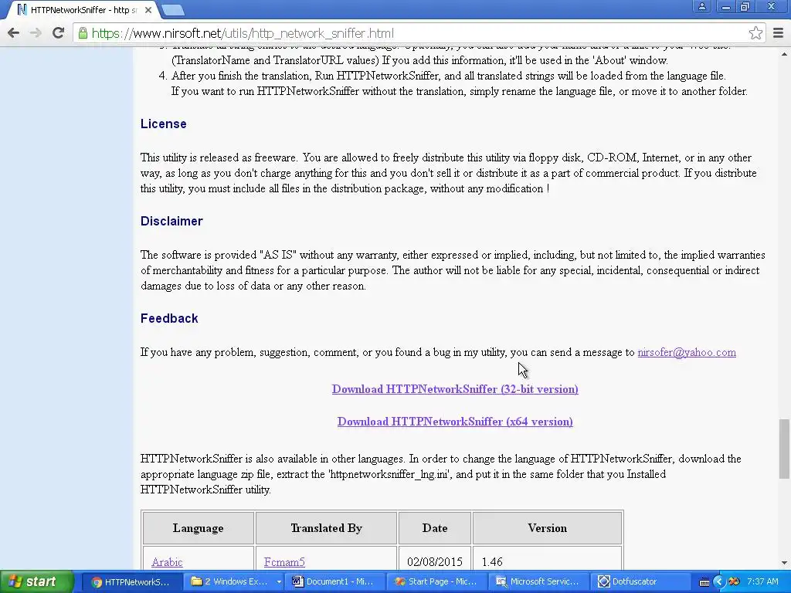Image resolution: width=791 pixels, height=593 pixels.
Task: Expand hidden tray icons arrow
Action: [x=719, y=582]
